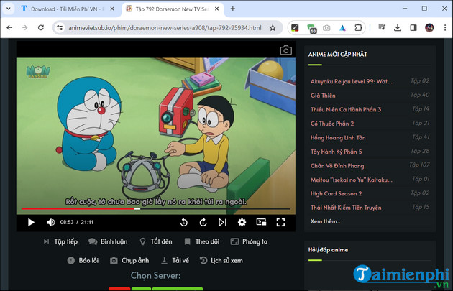The width and height of the screenshot is (453, 291).
Task: Bookmark this page with star icon
Action: (x=273, y=28)
